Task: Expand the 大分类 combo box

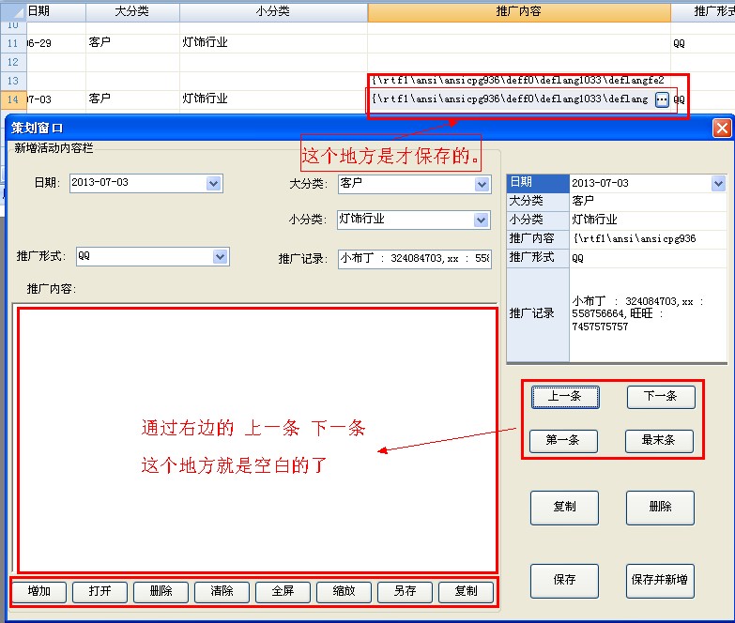Action: tap(482, 185)
